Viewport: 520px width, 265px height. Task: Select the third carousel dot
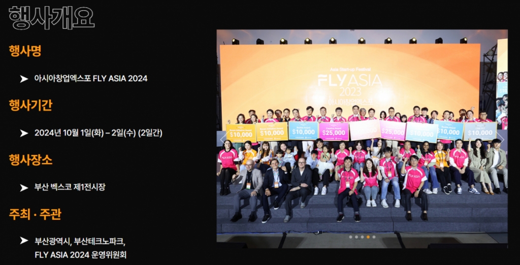point(362,237)
